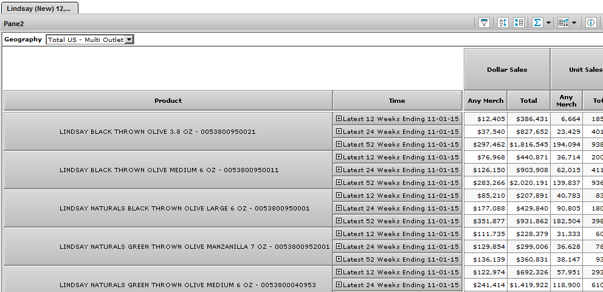Click the starred list icon beside sort
The image size is (603, 292).
(519, 23)
